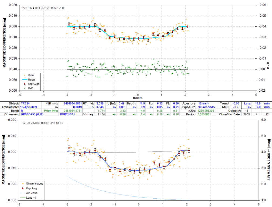Click prior UT mid value '1.774'
This screenshot has width=272, height=207.
[101, 111]
